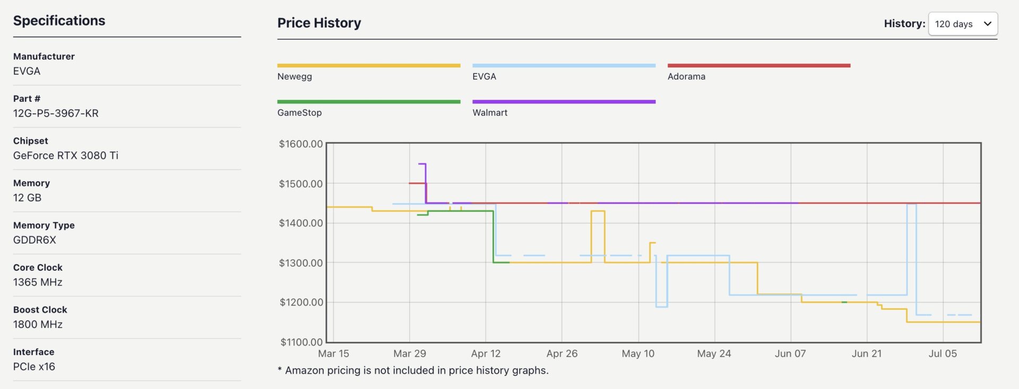The width and height of the screenshot is (1019, 389).
Task: Click the GeForce RTX 3080 Ti chipset entry
Action: pos(66,155)
